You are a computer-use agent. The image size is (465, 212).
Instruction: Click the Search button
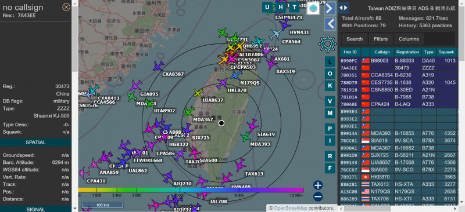click(x=355, y=39)
